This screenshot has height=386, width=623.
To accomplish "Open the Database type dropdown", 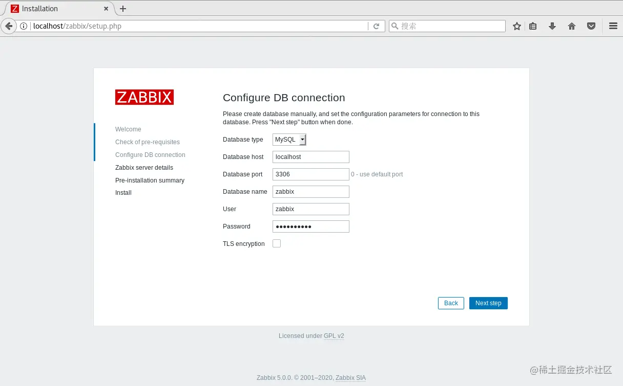I will pos(289,140).
